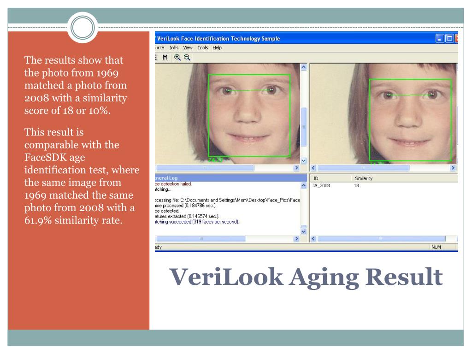472x354 pixels.
Task: Click log line '319 faces per second'
Action: point(197,222)
